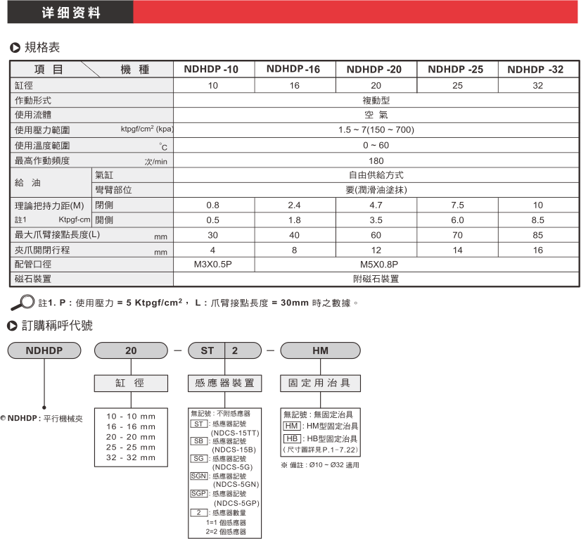Select the boxed SGN sensor code
The height and width of the screenshot is (539, 581).
pos(200,476)
